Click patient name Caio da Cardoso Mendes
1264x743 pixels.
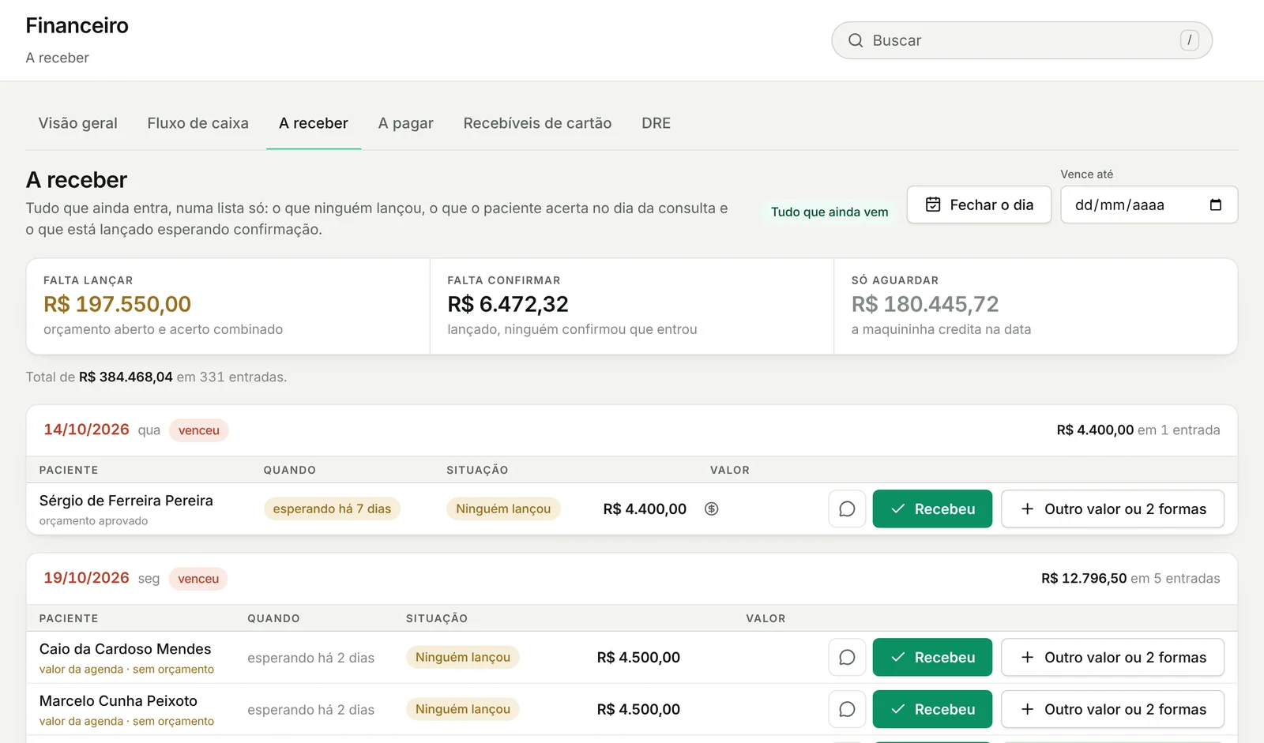(x=126, y=649)
